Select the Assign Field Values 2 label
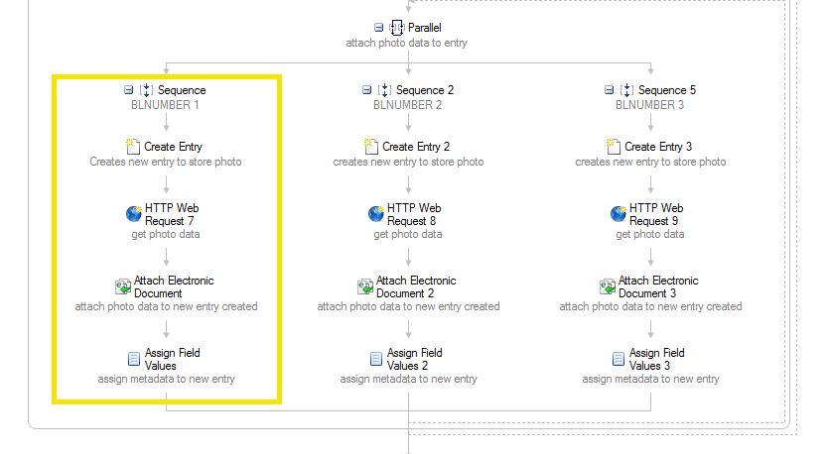This screenshot has height=454, width=829. click(415, 359)
